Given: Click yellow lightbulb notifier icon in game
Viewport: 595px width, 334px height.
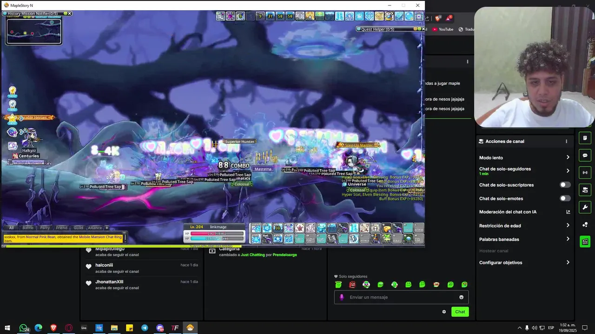Looking at the screenshot, I should (13, 91).
